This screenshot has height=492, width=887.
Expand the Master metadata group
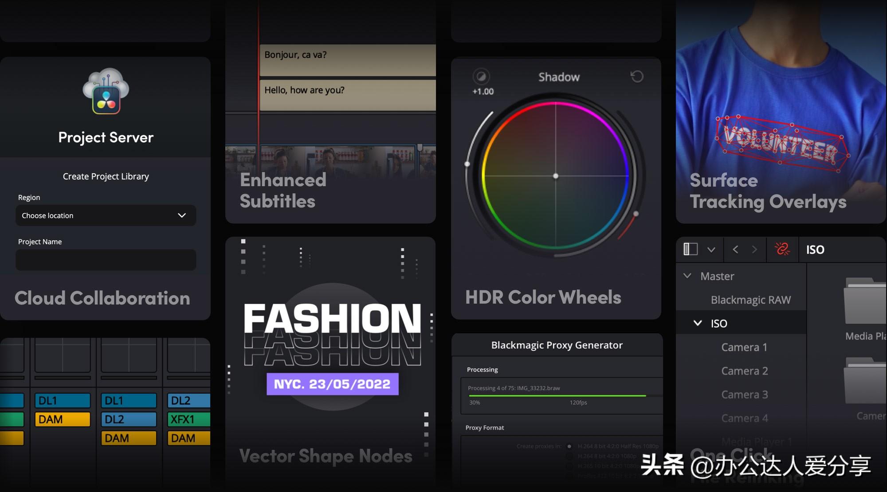tap(686, 275)
